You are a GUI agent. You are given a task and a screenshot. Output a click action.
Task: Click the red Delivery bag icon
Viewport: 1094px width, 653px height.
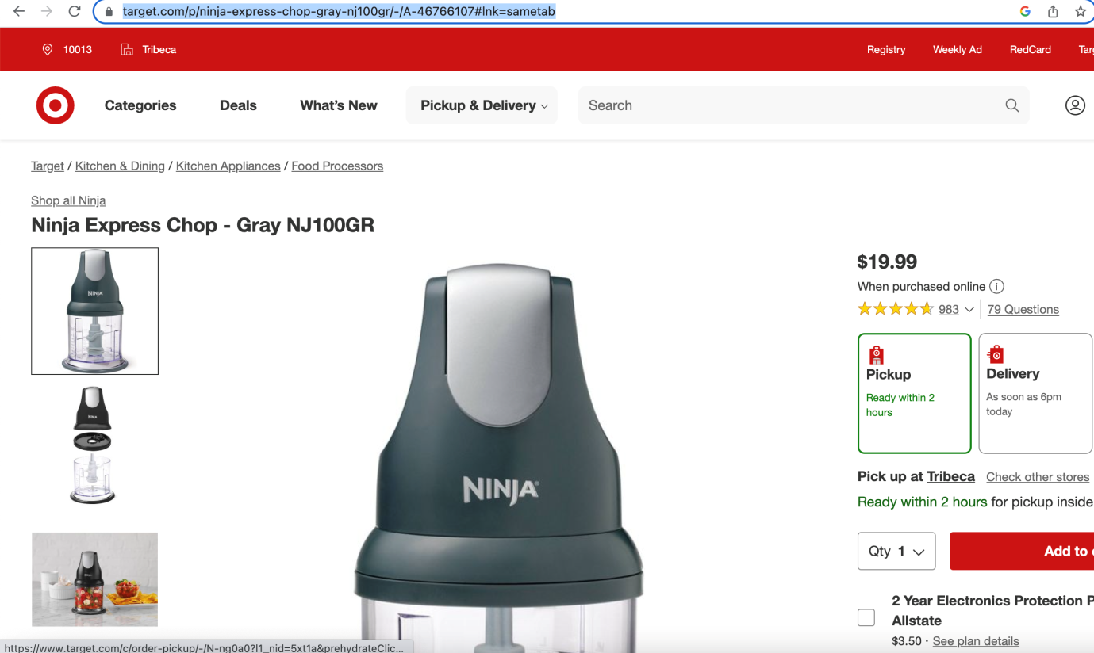pyautogui.click(x=996, y=354)
